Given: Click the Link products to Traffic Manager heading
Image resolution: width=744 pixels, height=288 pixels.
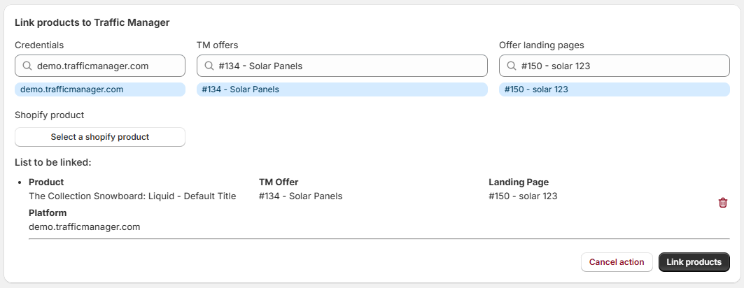Looking at the screenshot, I should pos(92,22).
